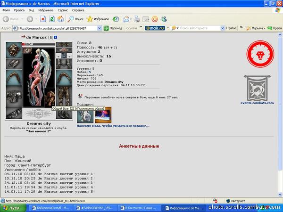This screenshot has width=283, height=212.
Task: Open the Справка menu
Action: [x=78, y=10]
